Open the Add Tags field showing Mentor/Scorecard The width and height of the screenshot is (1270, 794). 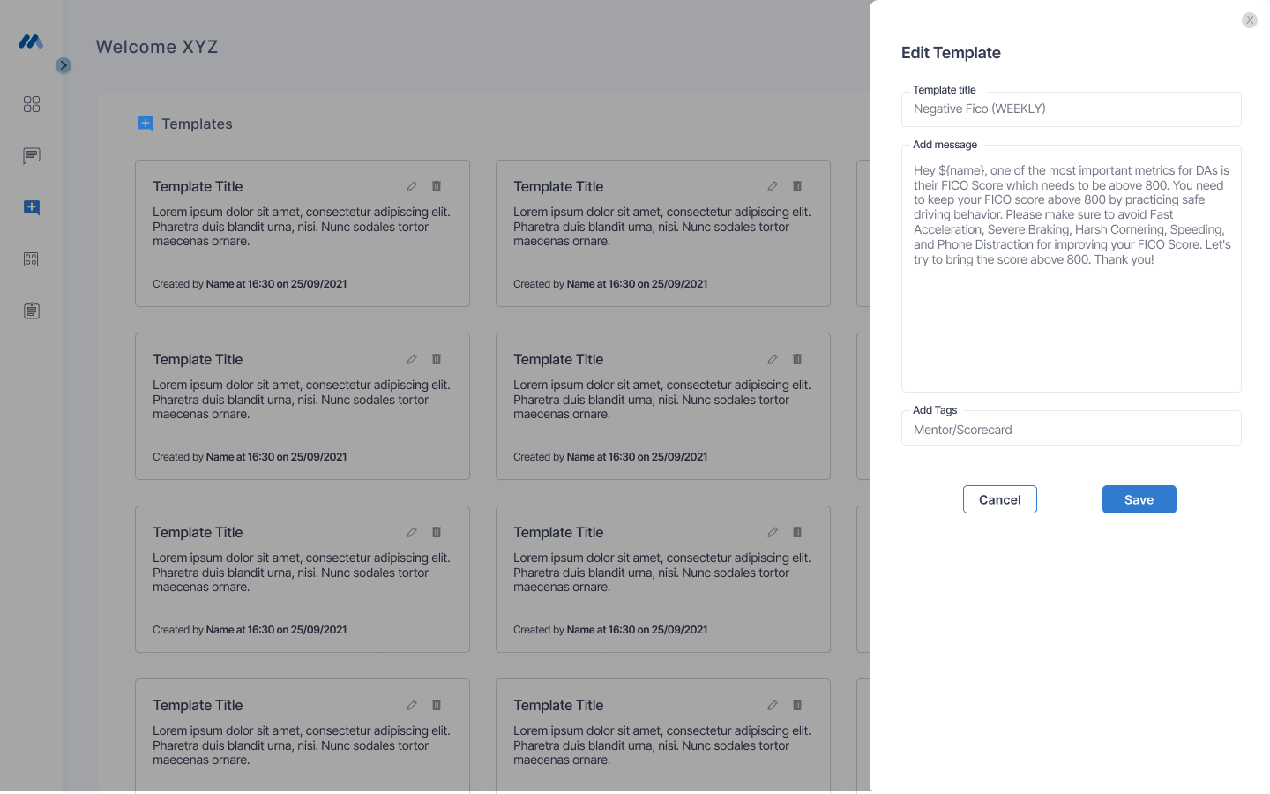pos(1071,430)
